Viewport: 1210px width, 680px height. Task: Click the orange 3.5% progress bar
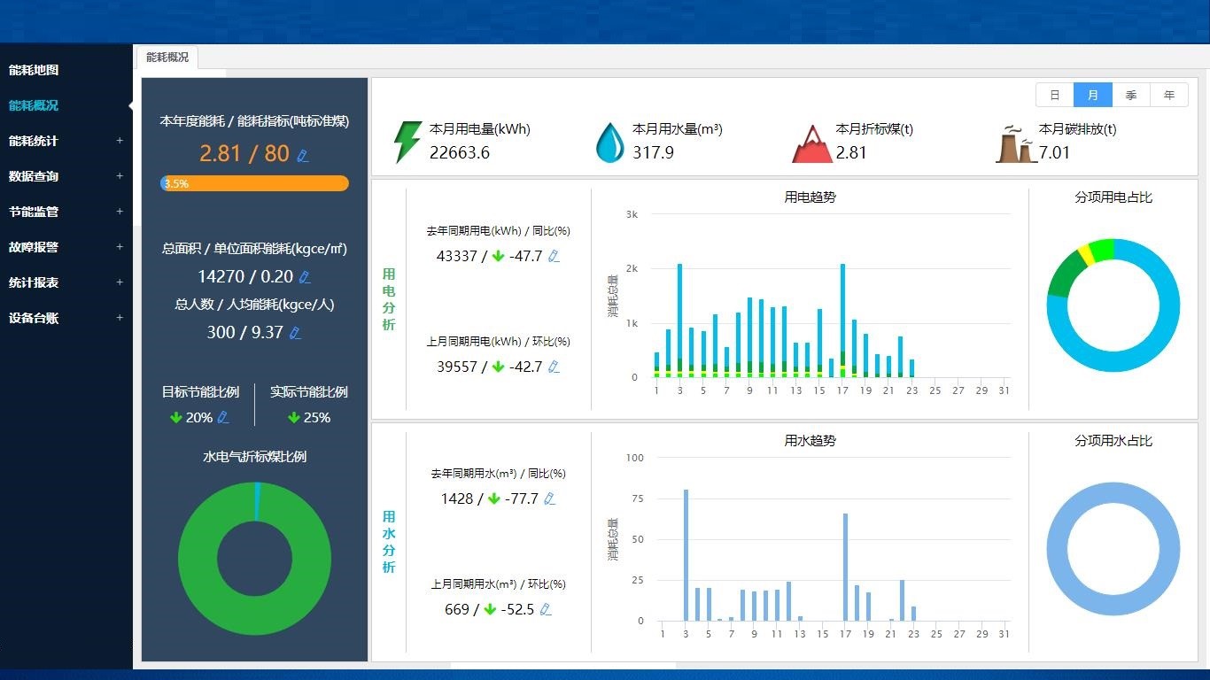[254, 183]
